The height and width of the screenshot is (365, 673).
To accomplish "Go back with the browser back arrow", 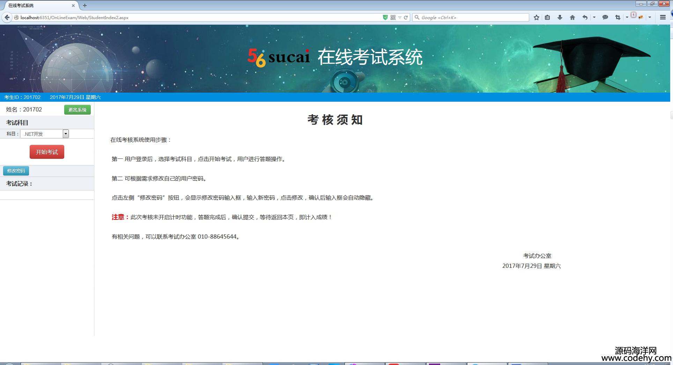I will [7, 17].
